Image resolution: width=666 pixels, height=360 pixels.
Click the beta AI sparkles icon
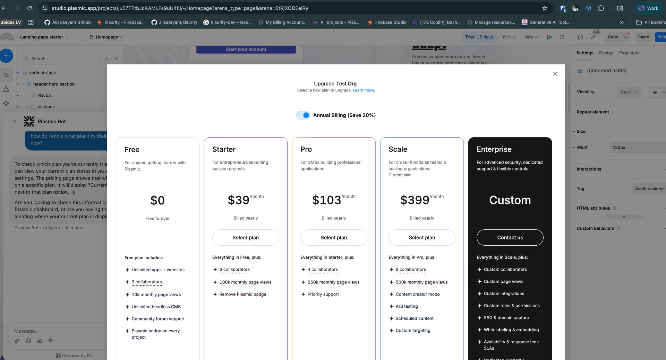(x=594, y=37)
